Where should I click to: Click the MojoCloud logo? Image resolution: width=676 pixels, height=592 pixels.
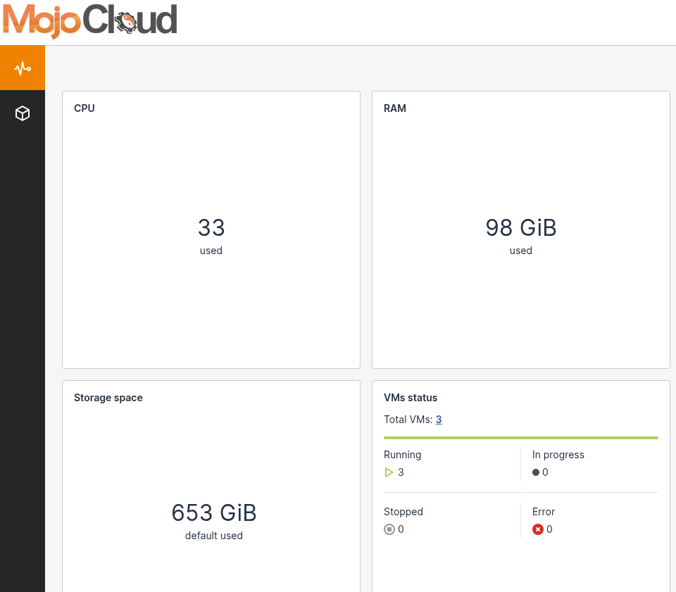(89, 20)
